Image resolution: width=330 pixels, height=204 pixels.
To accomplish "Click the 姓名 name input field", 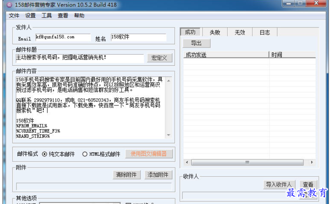I will 138,37.
